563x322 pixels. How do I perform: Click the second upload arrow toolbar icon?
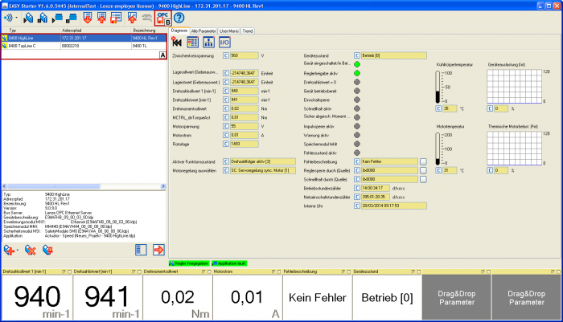click(132, 18)
